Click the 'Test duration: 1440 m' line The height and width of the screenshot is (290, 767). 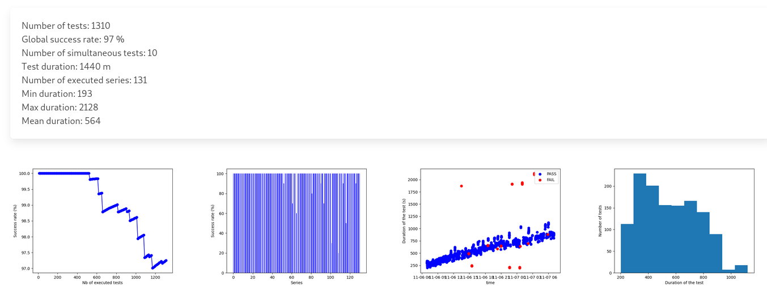click(66, 66)
